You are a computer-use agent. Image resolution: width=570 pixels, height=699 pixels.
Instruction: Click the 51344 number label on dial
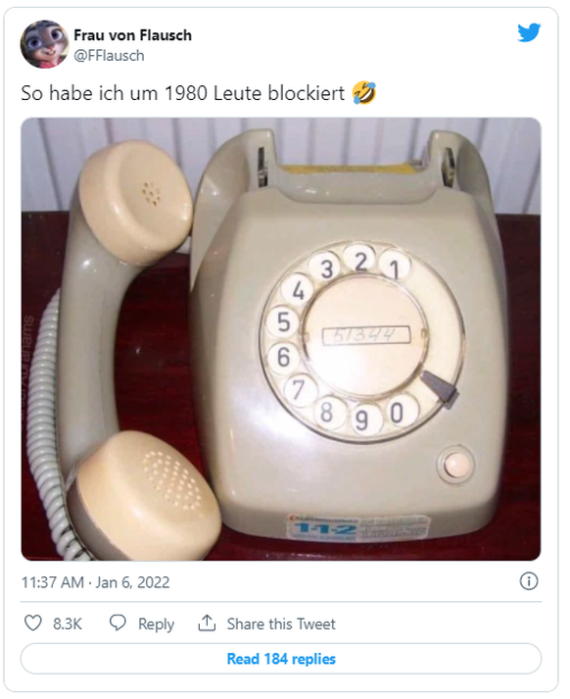[x=365, y=335]
